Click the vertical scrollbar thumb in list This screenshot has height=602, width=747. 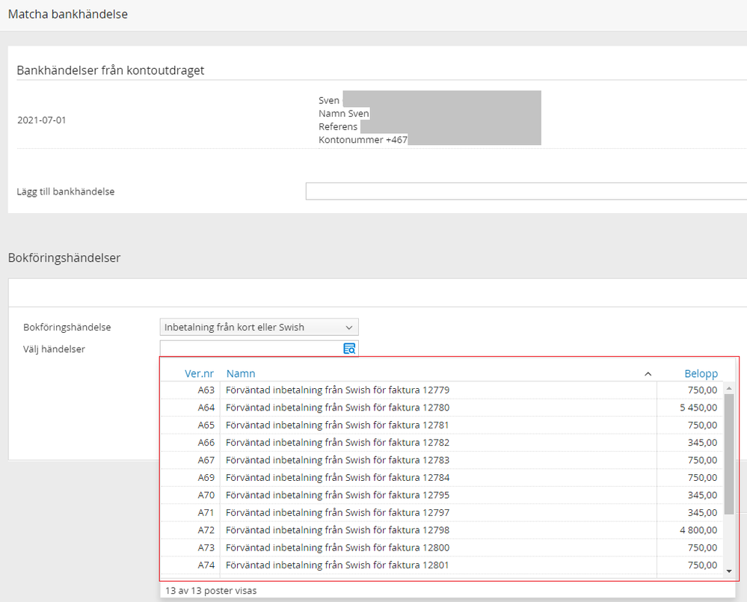click(x=730, y=454)
